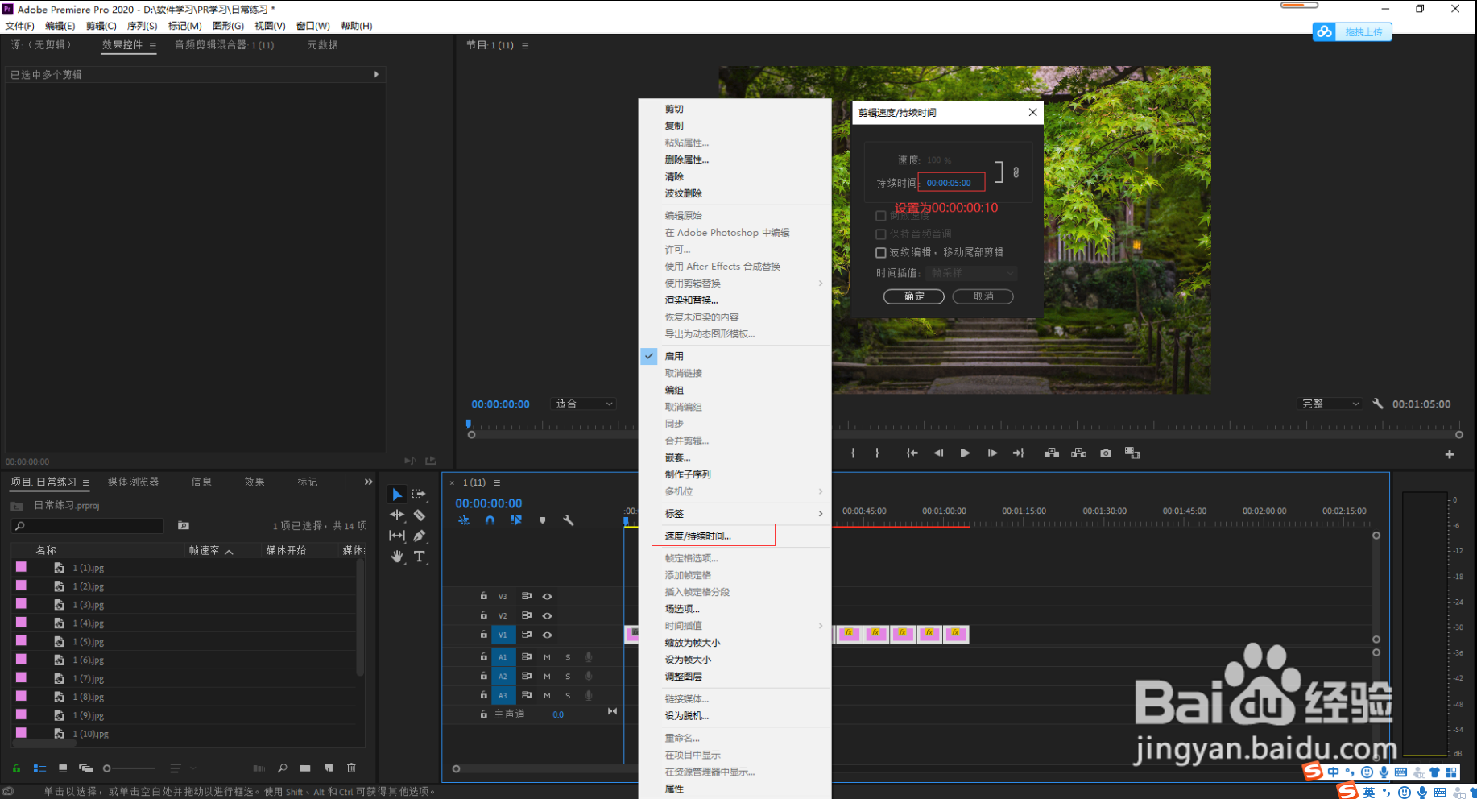Create a new bin
This screenshot has height=799, width=1477.
[305, 768]
